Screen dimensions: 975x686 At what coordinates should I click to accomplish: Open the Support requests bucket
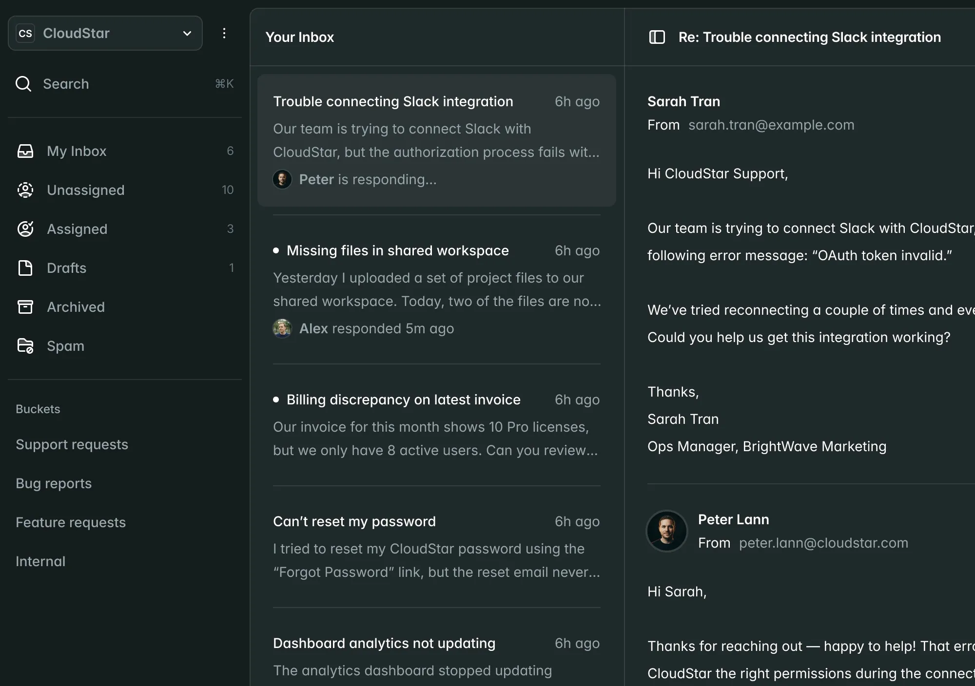72,444
